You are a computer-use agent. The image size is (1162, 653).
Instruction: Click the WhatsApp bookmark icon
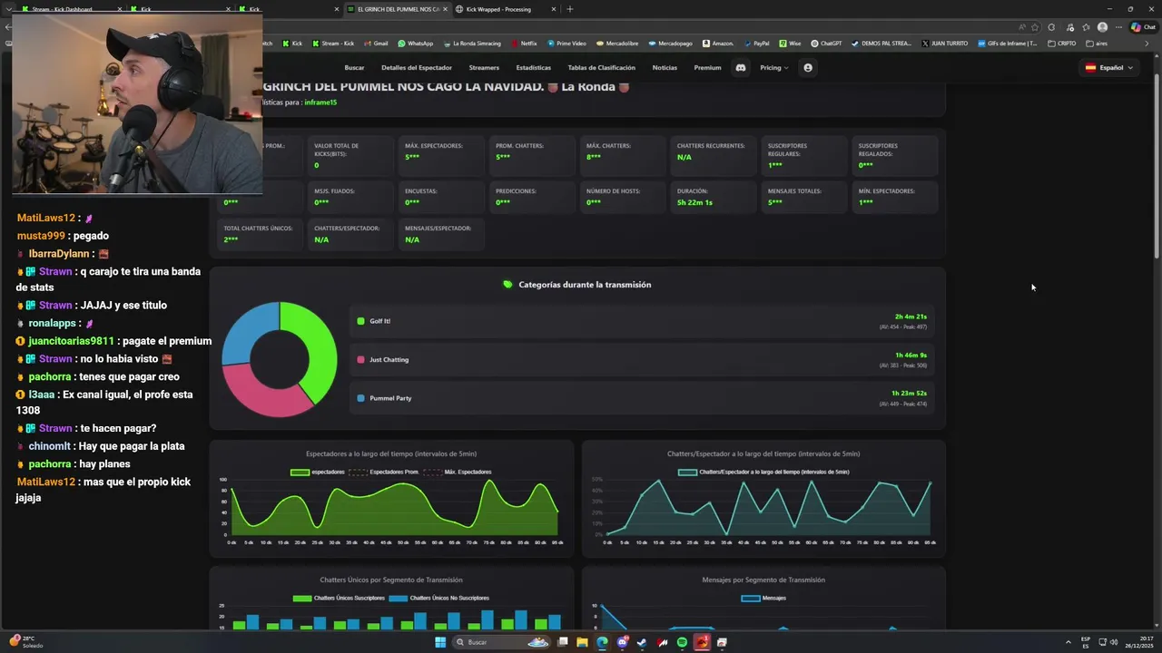401,44
